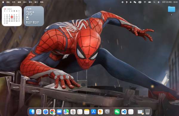Open WeChat from the Dock
The image size is (179, 116).
117,112
